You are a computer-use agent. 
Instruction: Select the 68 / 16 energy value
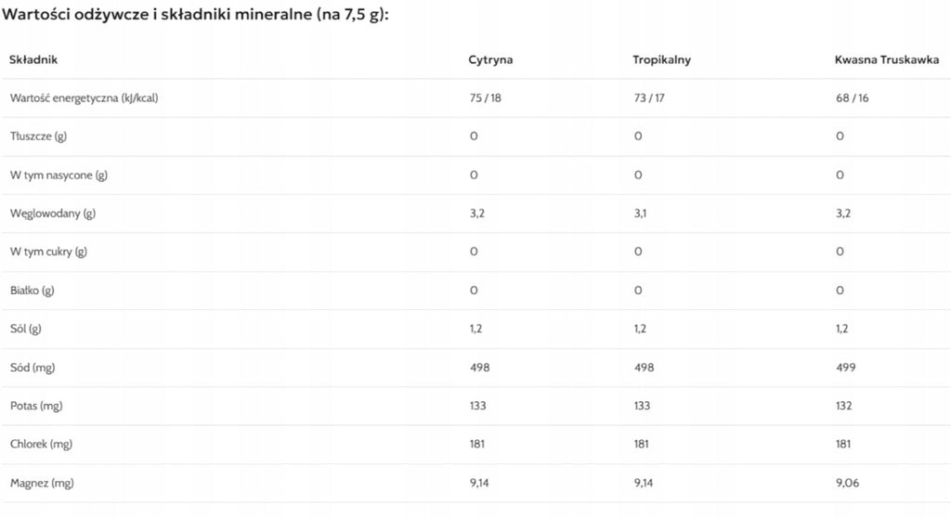pos(853,98)
